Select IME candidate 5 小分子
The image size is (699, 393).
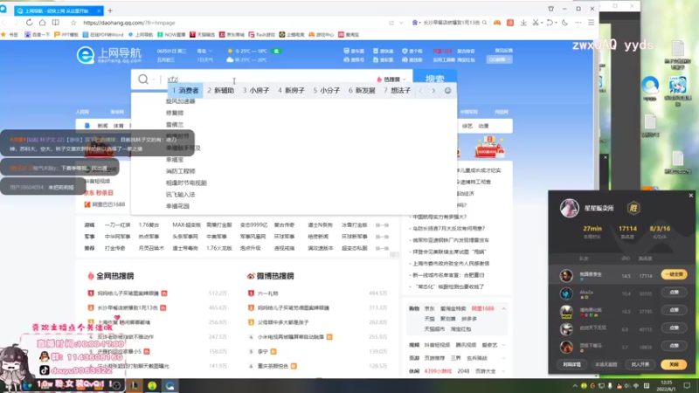[326, 91]
